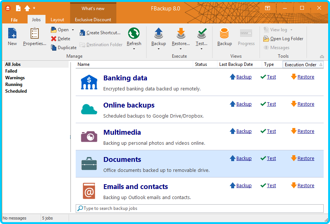Collapse the ribbon with chevron arrow

322,57
